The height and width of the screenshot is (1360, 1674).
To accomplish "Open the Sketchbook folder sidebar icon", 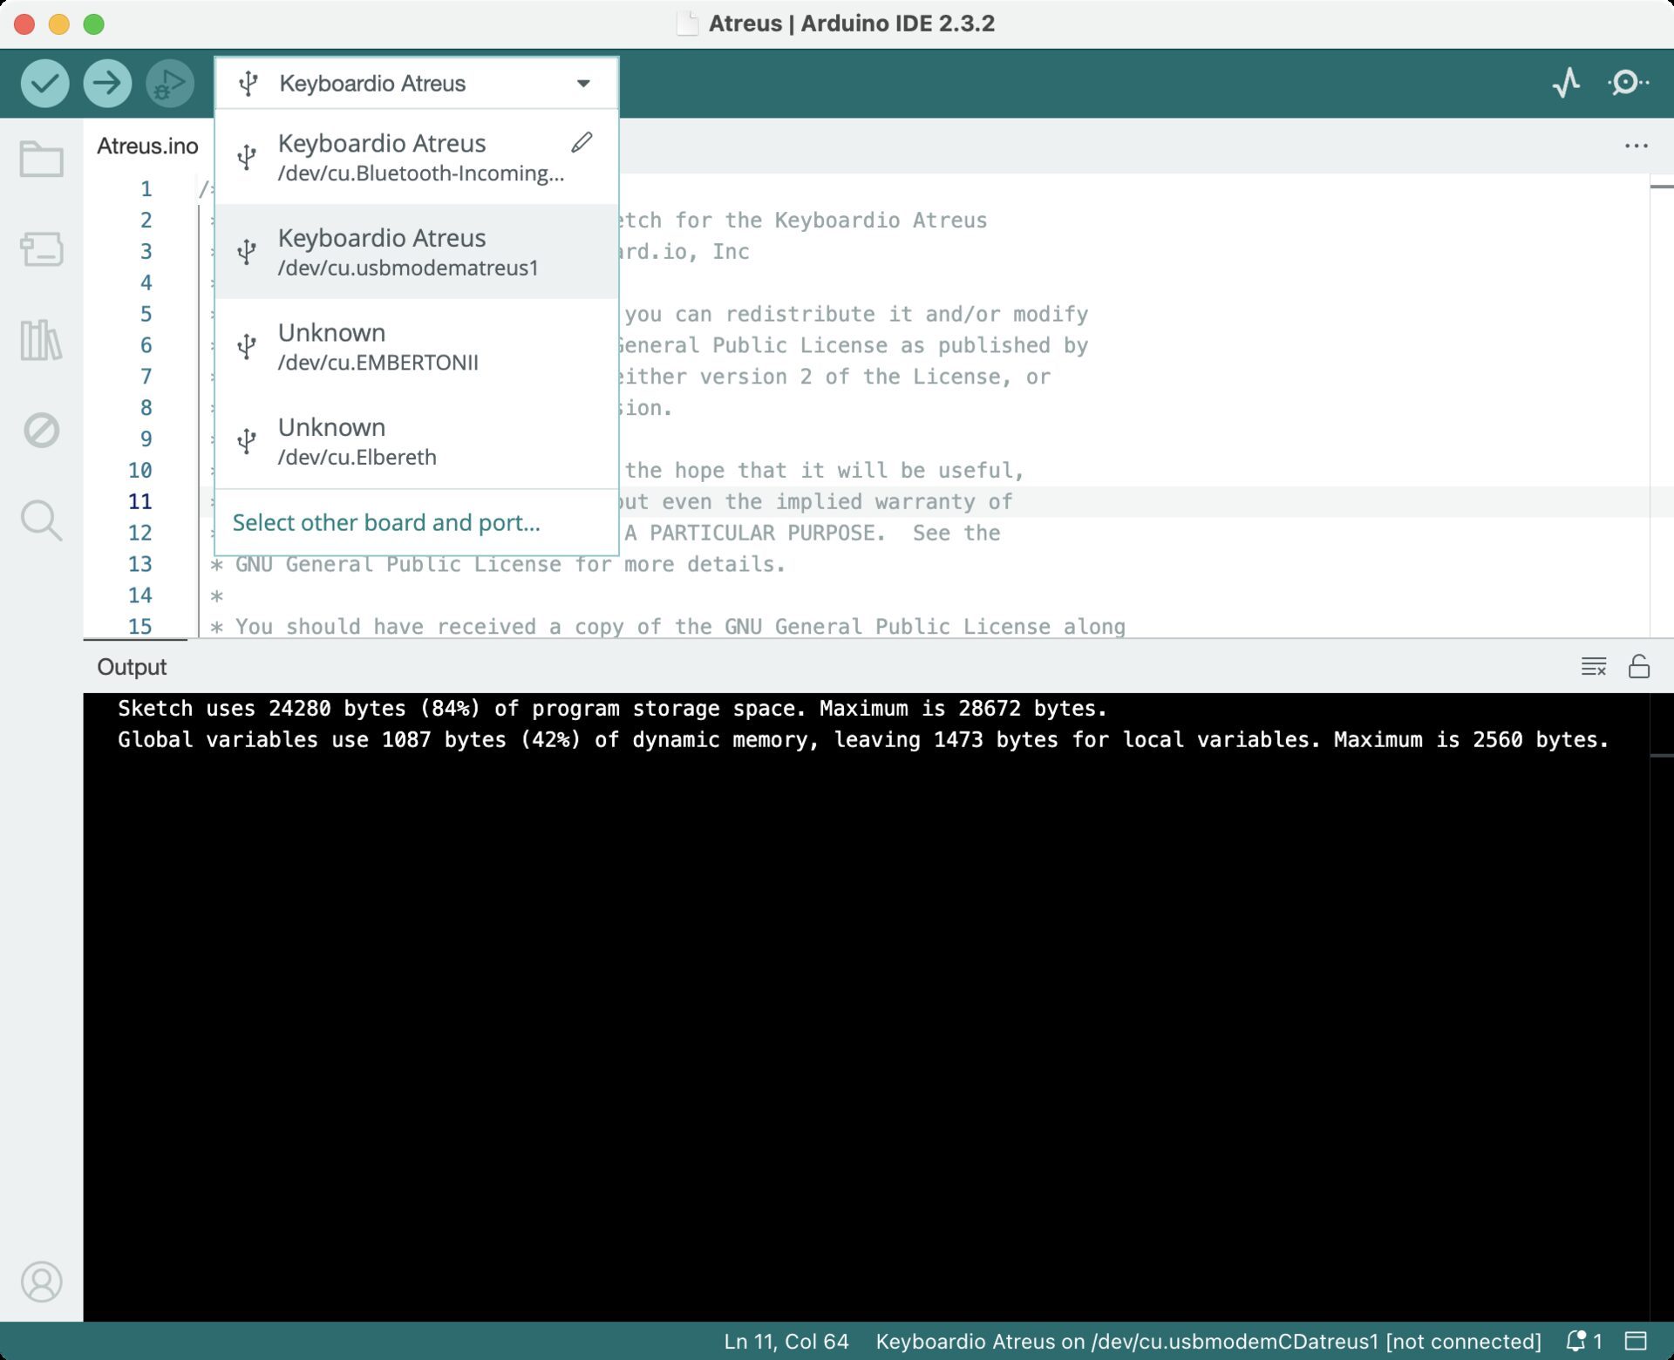I will [x=41, y=160].
